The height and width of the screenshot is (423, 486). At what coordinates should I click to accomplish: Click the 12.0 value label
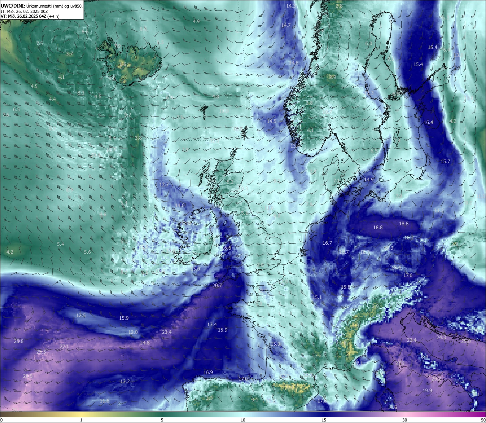(x=133, y=332)
